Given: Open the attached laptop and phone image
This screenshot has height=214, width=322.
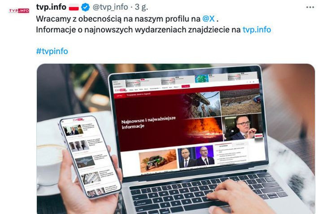Looking at the screenshot, I should 176,138.
